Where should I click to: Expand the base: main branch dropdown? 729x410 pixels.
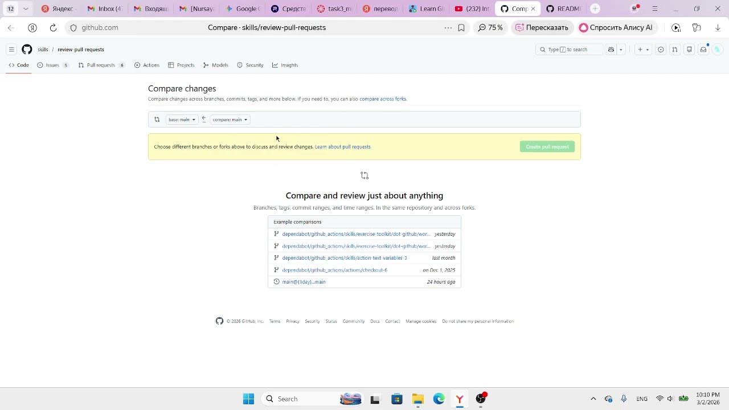pos(182,120)
